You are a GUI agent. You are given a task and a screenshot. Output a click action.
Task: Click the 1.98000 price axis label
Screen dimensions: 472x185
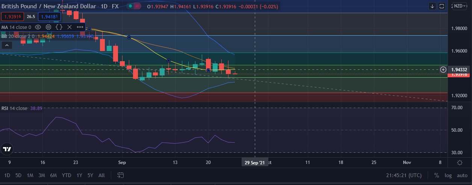point(459,29)
